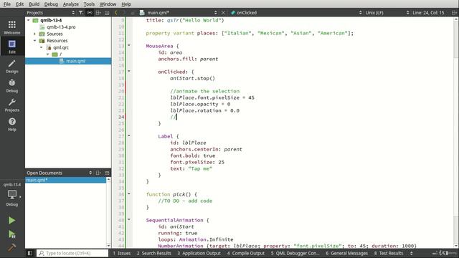Fold the onClicked code block

[x=129, y=72]
